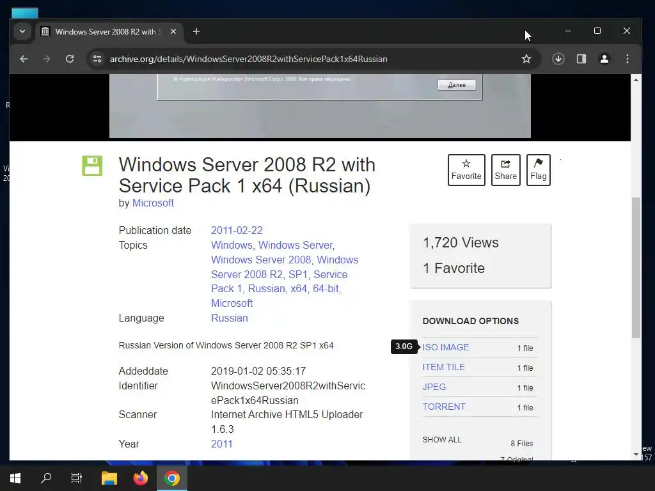655x491 pixels.
Task: Click the Share button
Action: pos(505,170)
